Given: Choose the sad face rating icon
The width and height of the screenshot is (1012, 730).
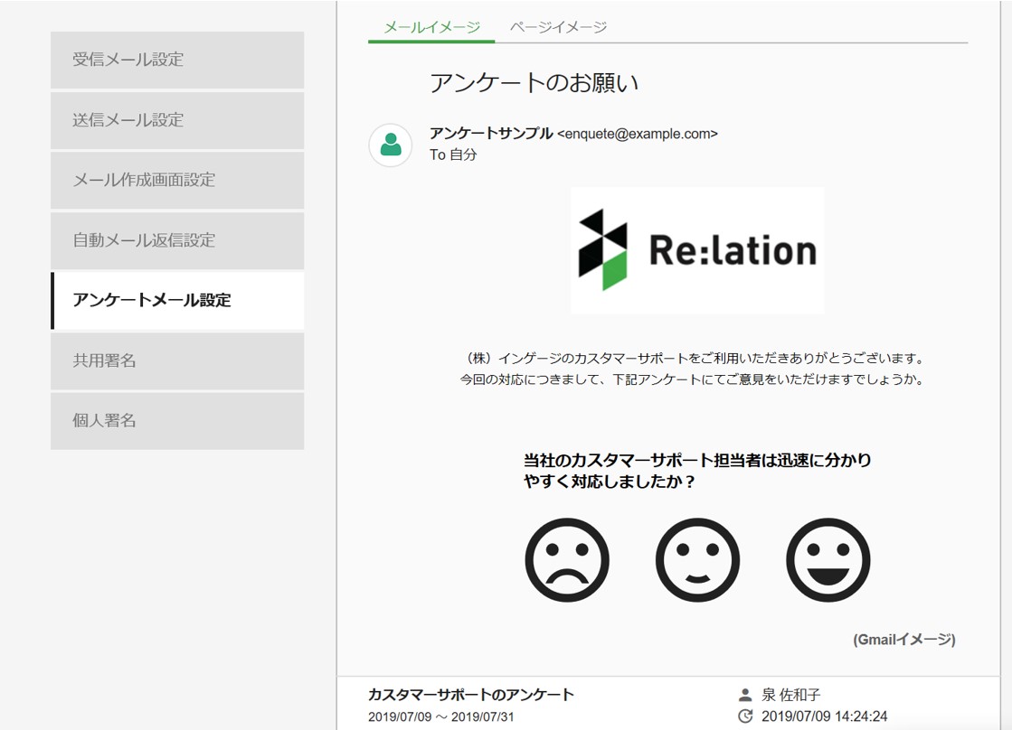Looking at the screenshot, I should [567, 560].
